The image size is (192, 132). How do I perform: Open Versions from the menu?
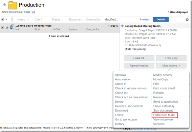[159, 124]
